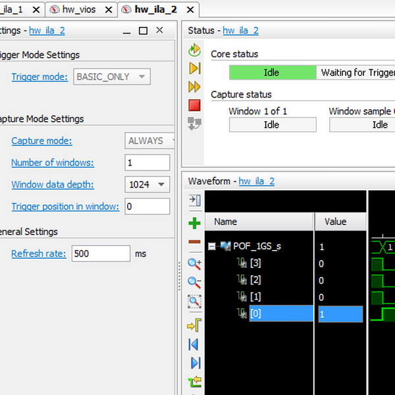Click hw_ila_2 link in Waveform header
Screen dimensions: 395x395
(x=257, y=181)
